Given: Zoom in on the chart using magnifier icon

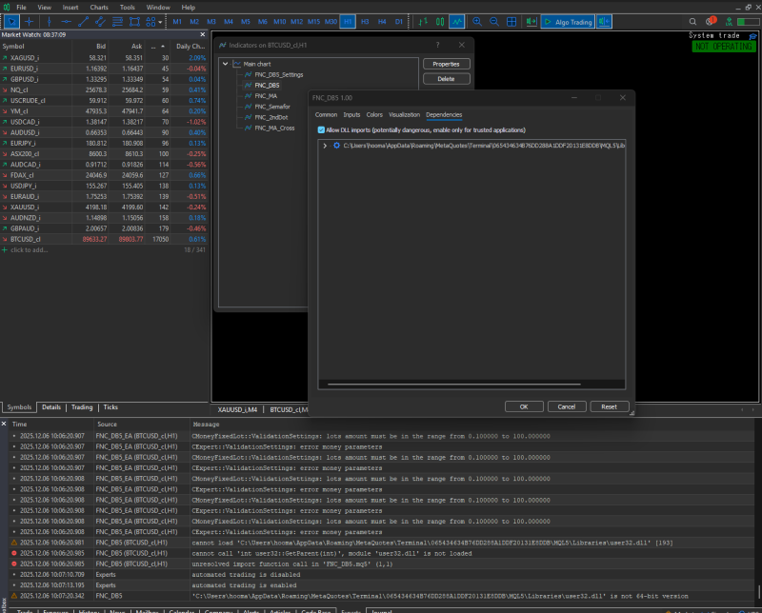Looking at the screenshot, I should [479, 21].
